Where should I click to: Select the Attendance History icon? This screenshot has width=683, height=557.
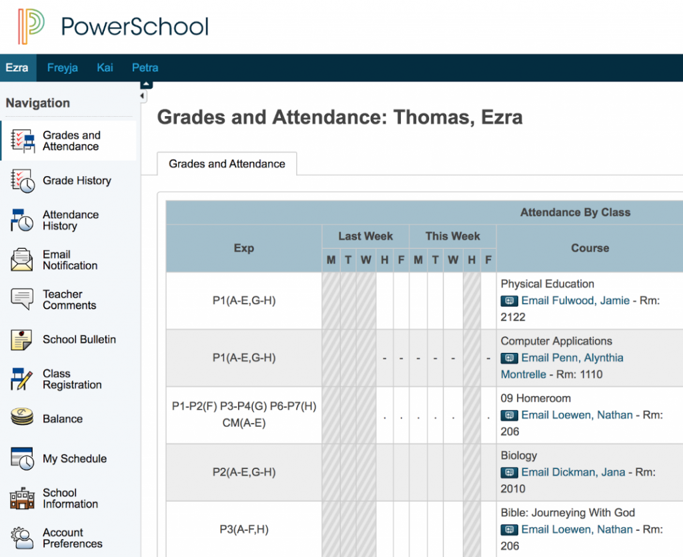[22, 220]
